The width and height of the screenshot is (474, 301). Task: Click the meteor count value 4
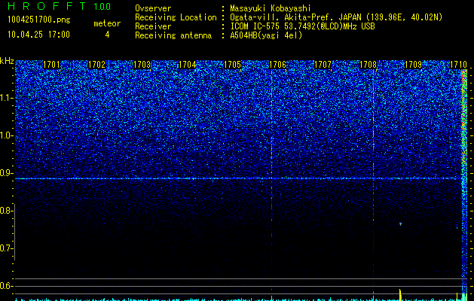(107, 35)
